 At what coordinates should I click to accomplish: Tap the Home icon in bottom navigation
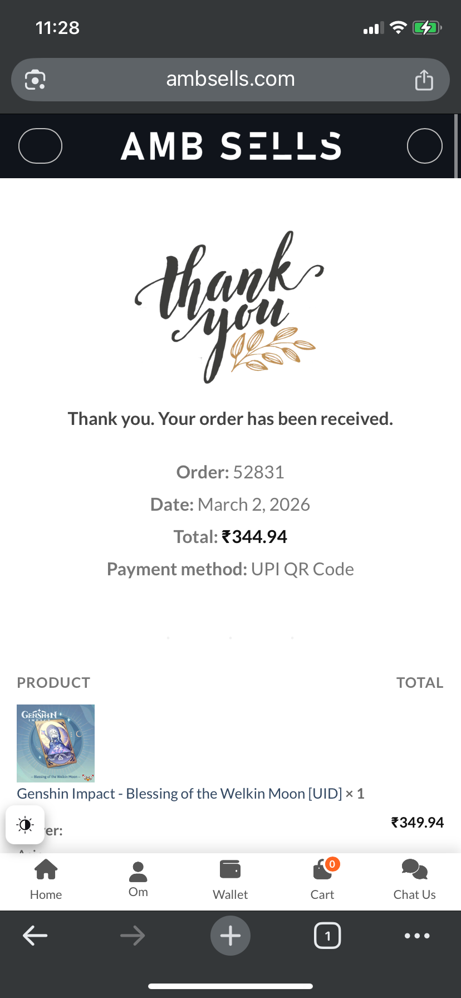[x=46, y=870]
